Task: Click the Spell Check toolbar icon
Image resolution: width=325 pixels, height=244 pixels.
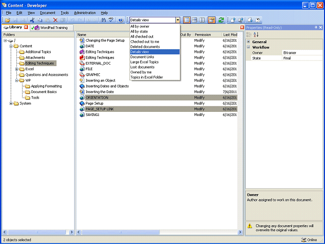Action: point(110,20)
